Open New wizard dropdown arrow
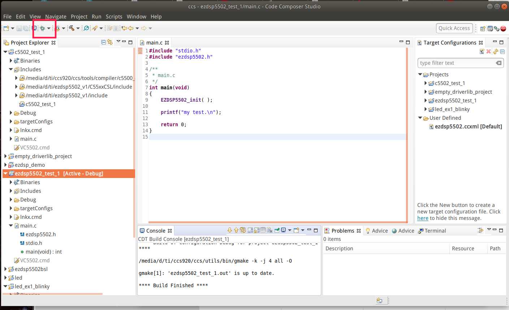The width and height of the screenshot is (509, 310). (13, 28)
